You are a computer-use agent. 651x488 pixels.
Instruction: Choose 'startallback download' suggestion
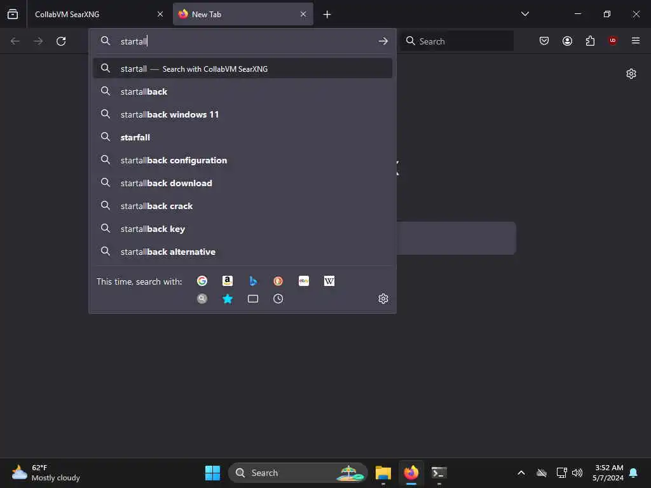coord(243,183)
